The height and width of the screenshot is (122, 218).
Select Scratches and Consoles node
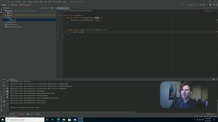(13, 27)
